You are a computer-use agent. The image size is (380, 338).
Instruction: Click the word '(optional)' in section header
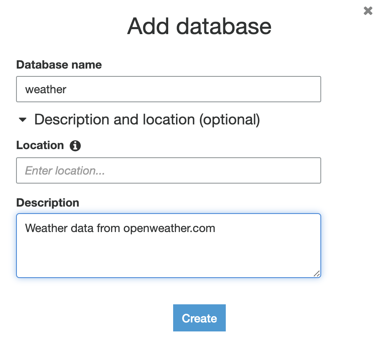click(x=229, y=120)
